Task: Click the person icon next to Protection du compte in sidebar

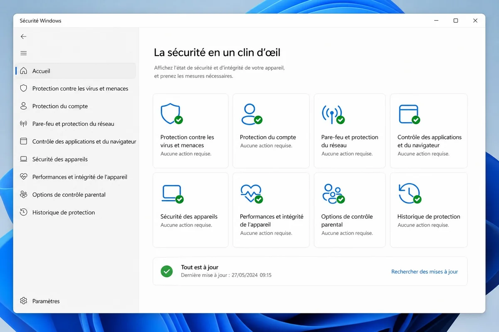Action: (24, 106)
